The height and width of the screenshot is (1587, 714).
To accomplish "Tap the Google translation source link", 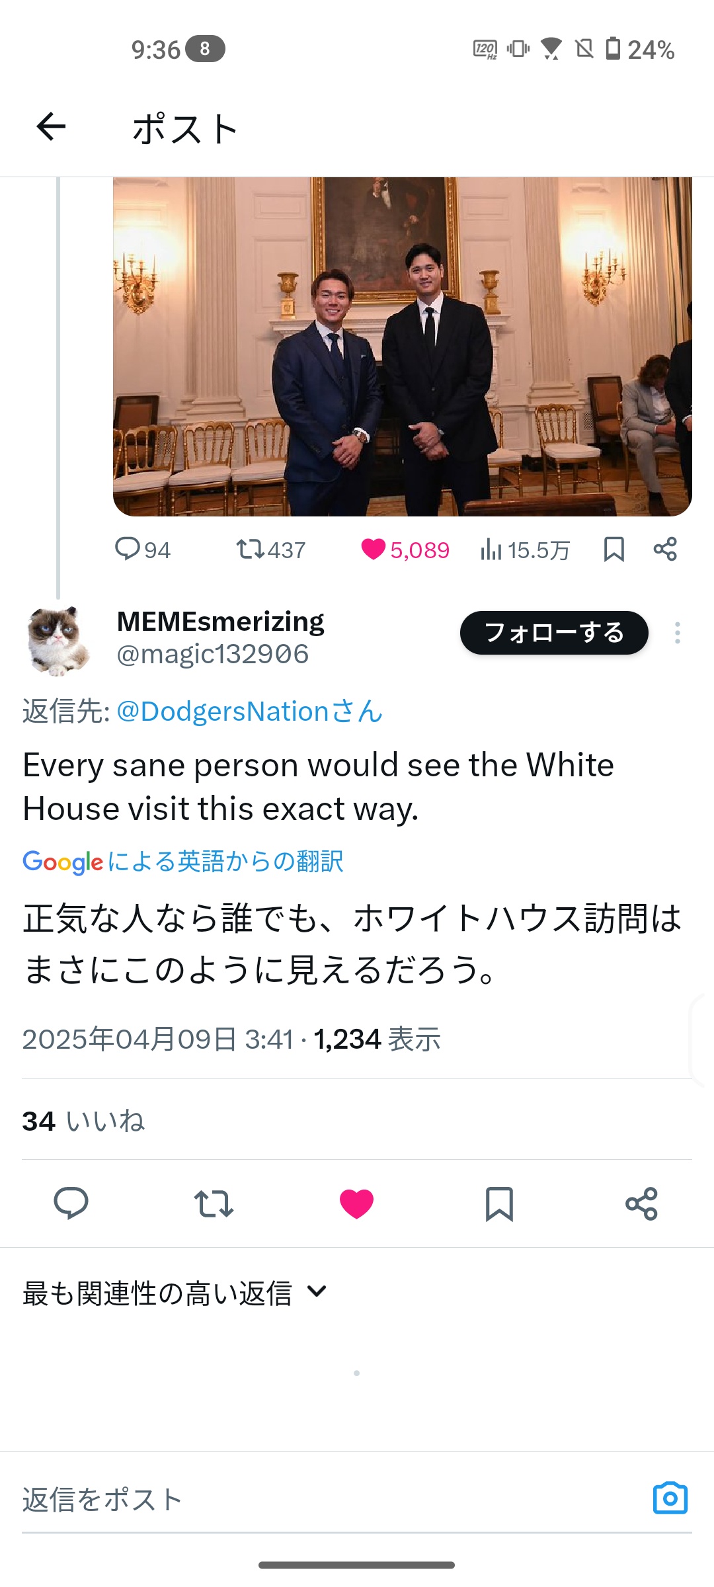I will click(183, 862).
